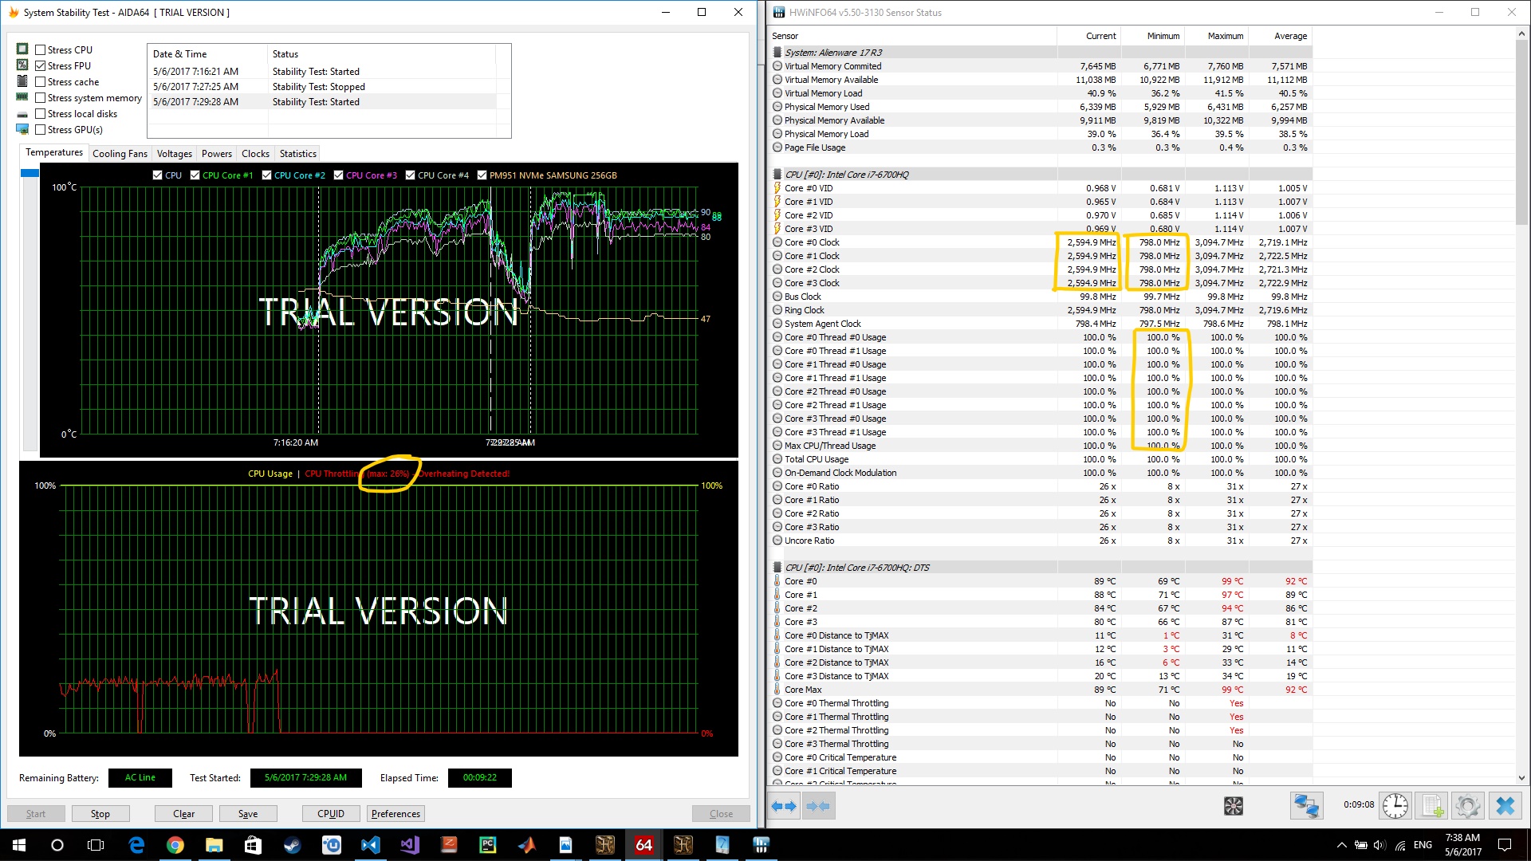Open the volume icon in system tray
Viewport: 1531px width, 861px height.
[1379, 845]
